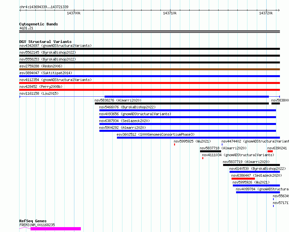
Task: Click nsv5837719 Almarri2020 label
Action: (246, 162)
